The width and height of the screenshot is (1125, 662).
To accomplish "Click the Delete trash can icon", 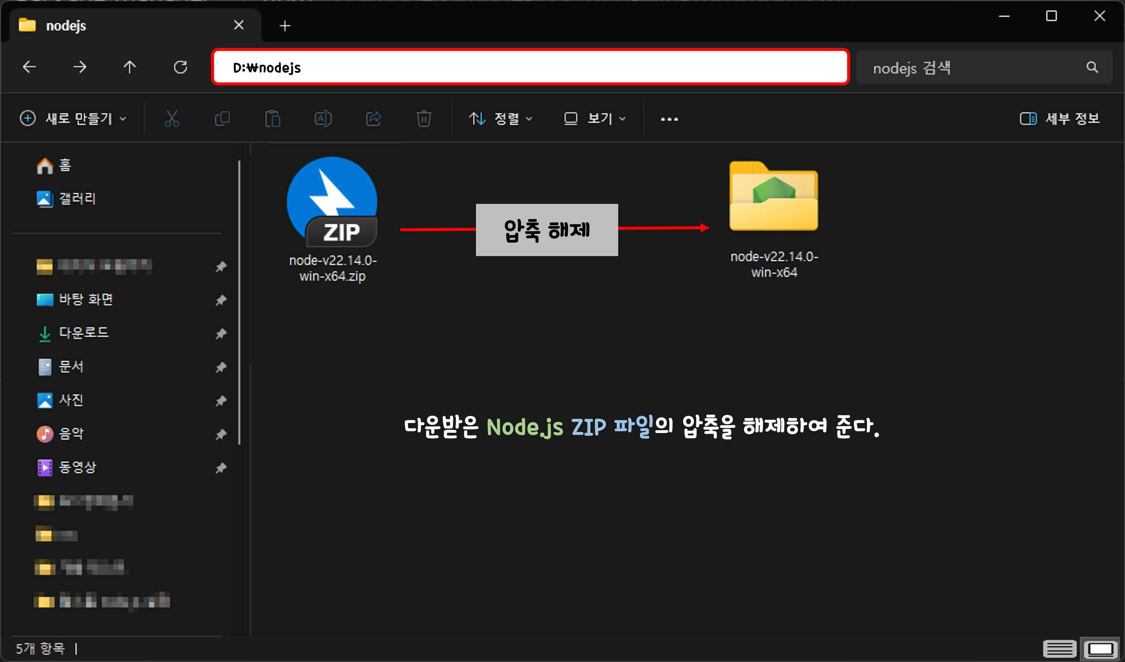I will click(x=424, y=119).
